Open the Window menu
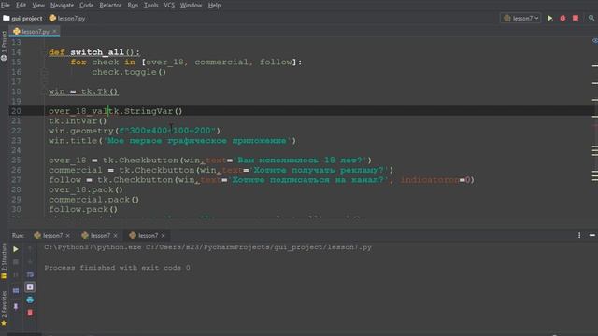 pyautogui.click(x=191, y=6)
